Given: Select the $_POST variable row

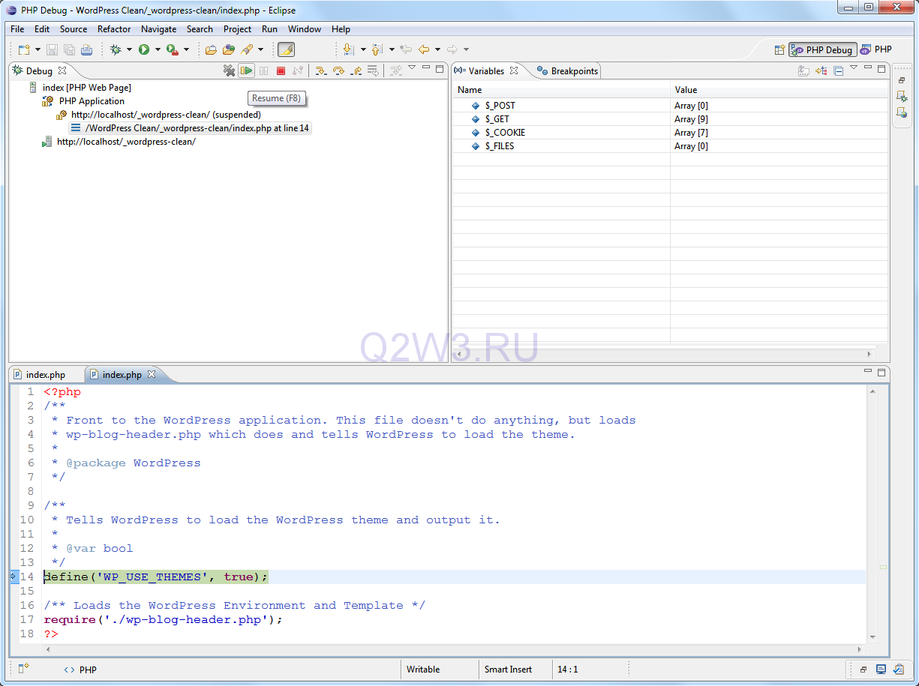Looking at the screenshot, I should pyautogui.click(x=670, y=106).
